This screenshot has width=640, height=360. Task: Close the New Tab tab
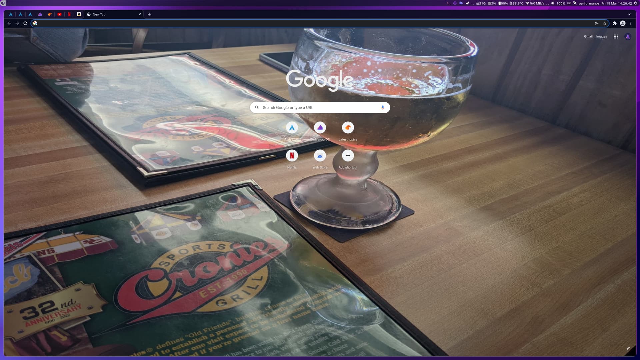pos(140,14)
